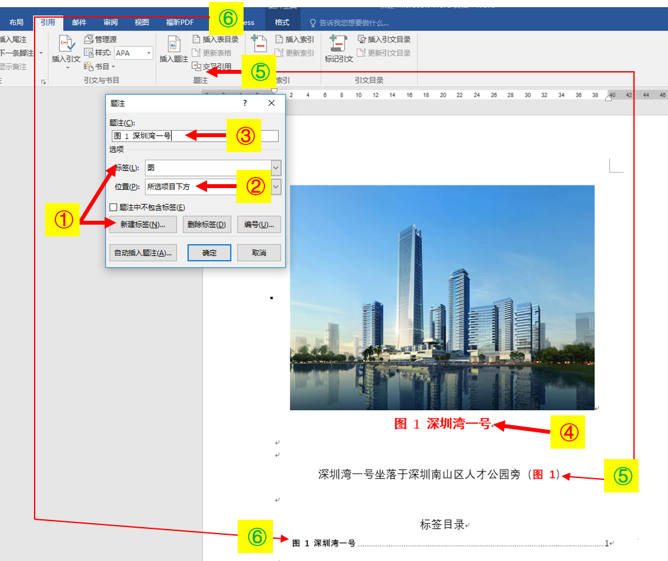Close the caption (题注) dialog
Image resolution: width=668 pixels, height=561 pixels.
[x=272, y=103]
